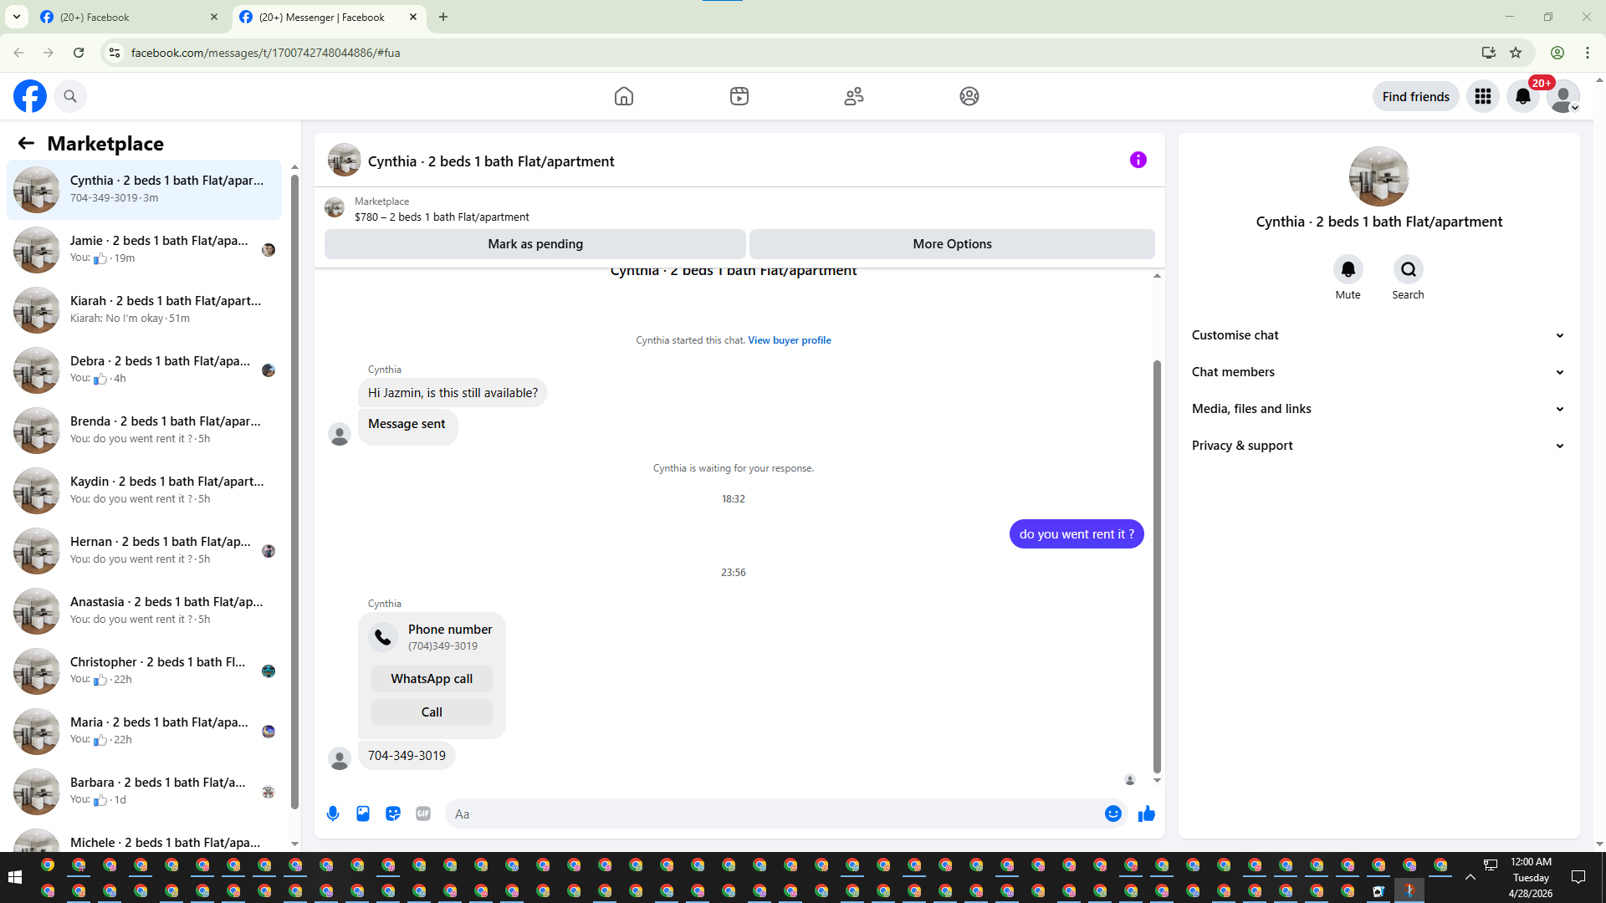1606x903 pixels.
Task: Select the Messenger | Facebook tab
Action: pos(329,18)
